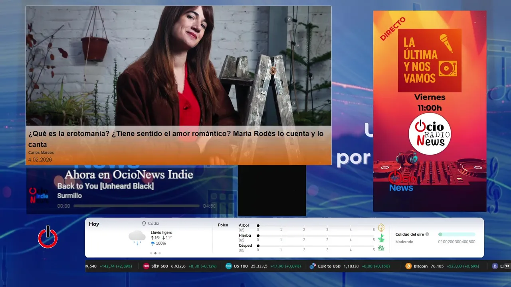Select the third weather carousel dot
The image size is (511, 287).
click(x=160, y=253)
